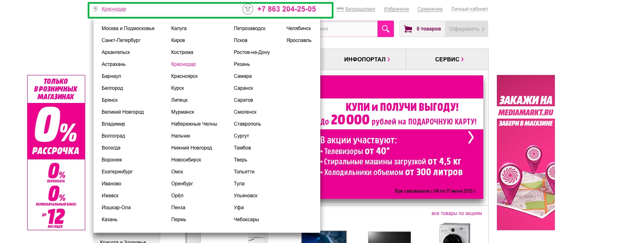Viewport: 622px width, 243px height.
Task: Click the magnifying glass search button
Action: click(385, 29)
